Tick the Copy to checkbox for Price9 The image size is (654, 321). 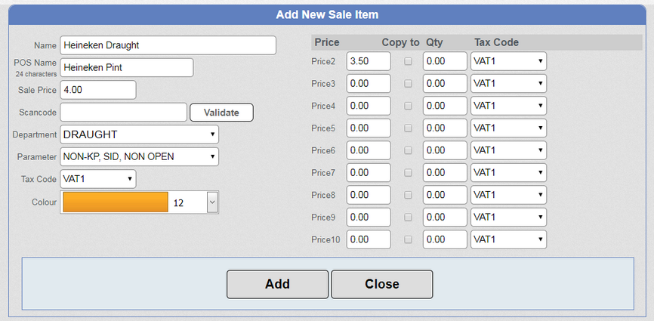click(408, 218)
